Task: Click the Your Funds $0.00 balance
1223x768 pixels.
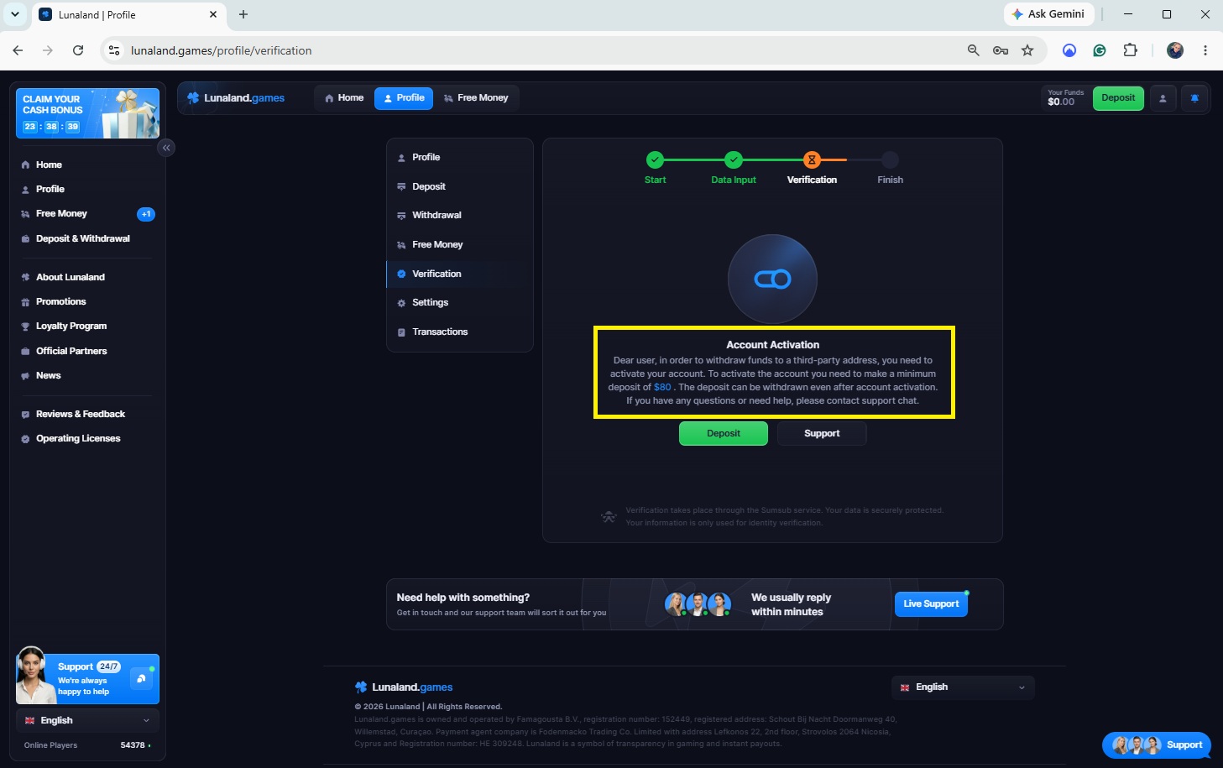Action: point(1065,98)
